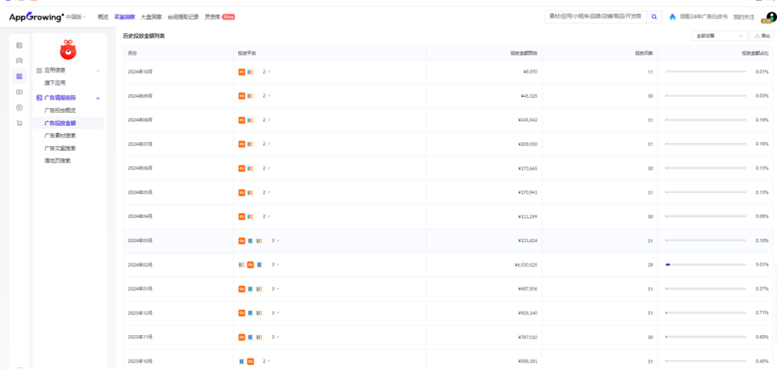The image size is (777, 369).
Task: Click the 导出 export button
Action: point(761,36)
